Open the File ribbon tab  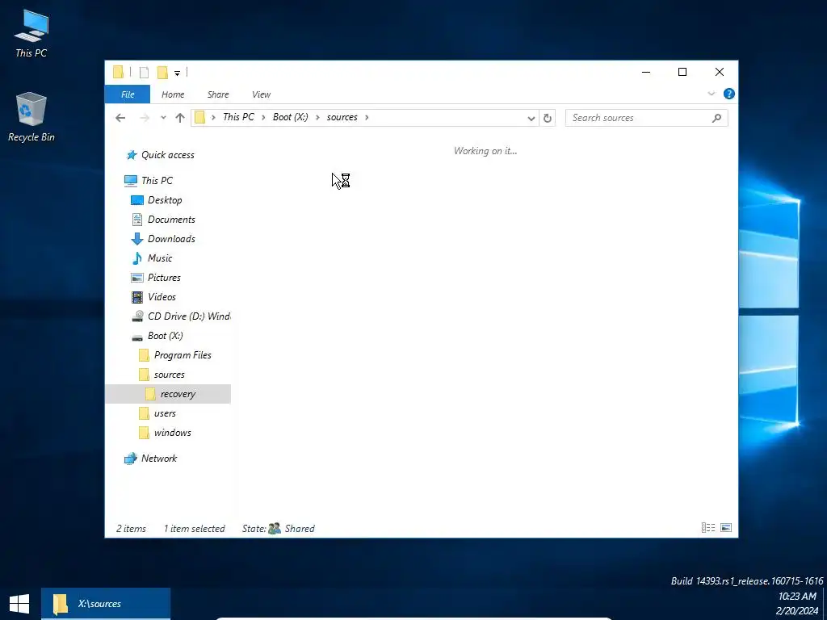pos(128,94)
